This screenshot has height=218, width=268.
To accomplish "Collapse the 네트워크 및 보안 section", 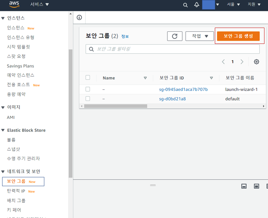I will (3, 171).
